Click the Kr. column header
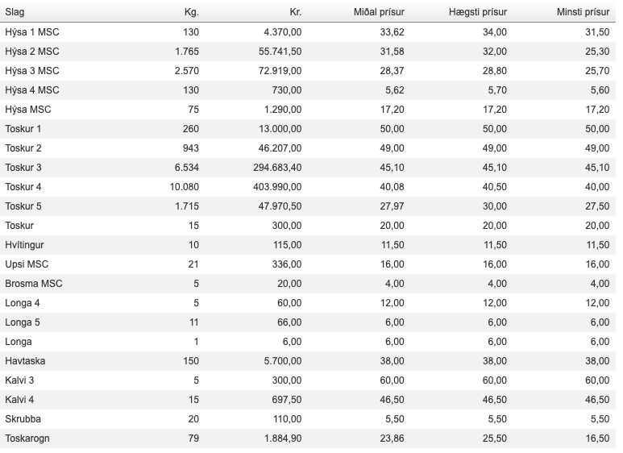This screenshot has height=453, width=623. point(295,12)
